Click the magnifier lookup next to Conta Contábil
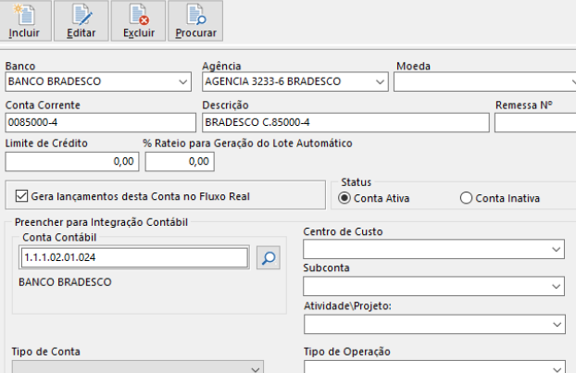The width and height of the screenshot is (576, 373). [269, 257]
